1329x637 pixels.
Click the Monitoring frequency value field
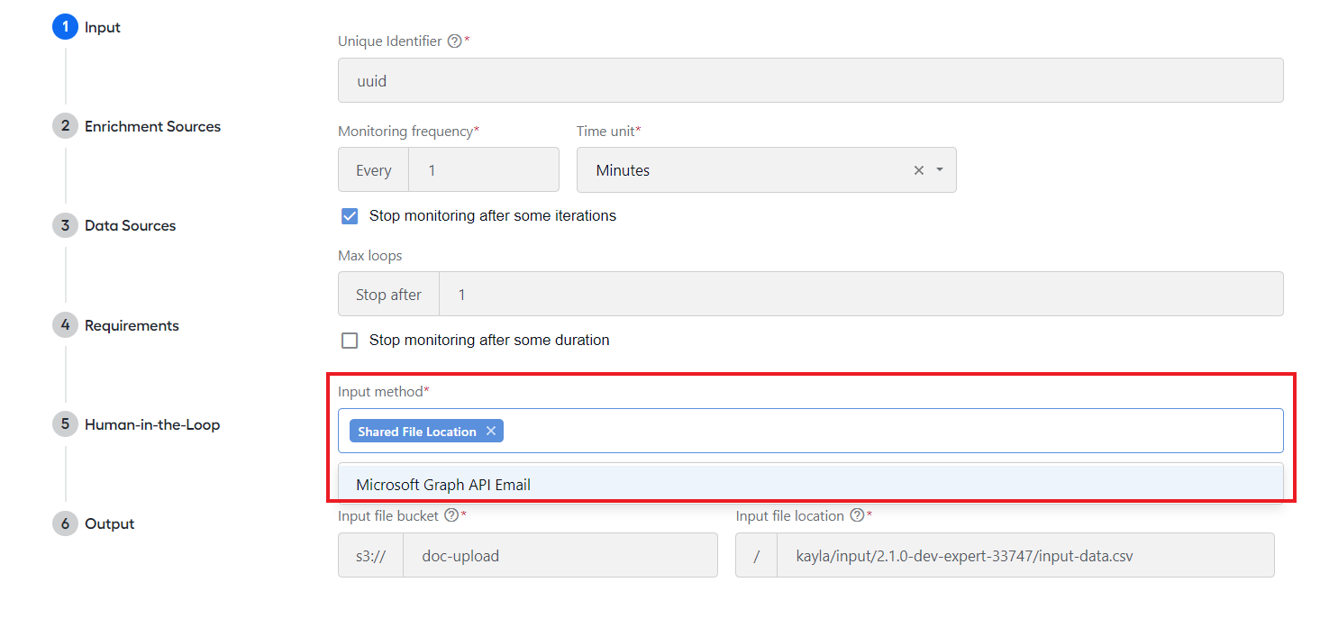tap(484, 170)
